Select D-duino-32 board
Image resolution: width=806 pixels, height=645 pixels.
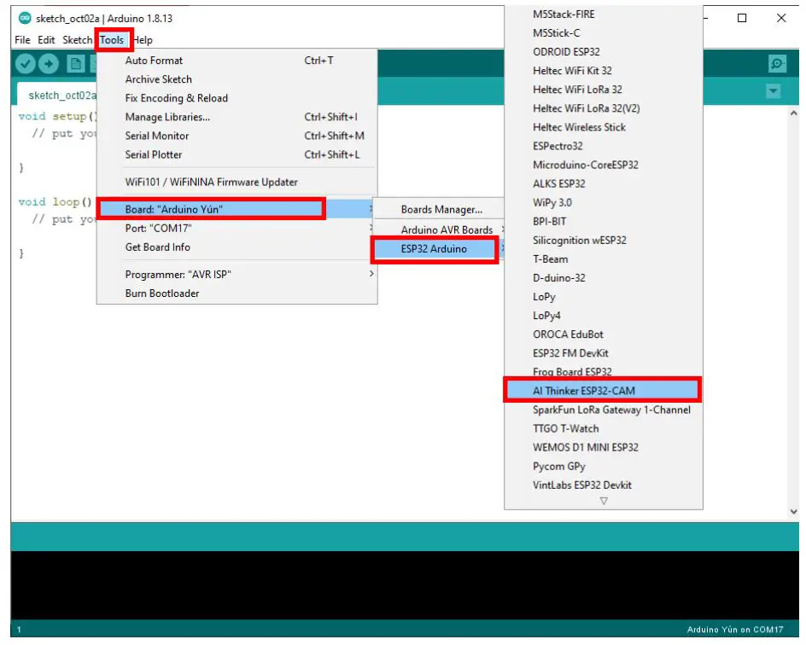604,278
